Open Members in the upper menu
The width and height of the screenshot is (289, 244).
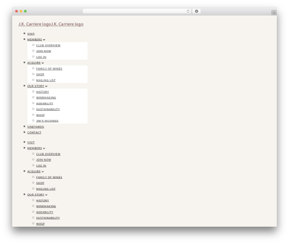pyautogui.click(x=35, y=40)
